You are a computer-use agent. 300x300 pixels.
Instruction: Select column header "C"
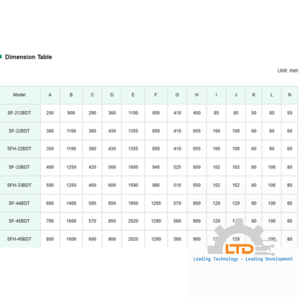pos(92,94)
